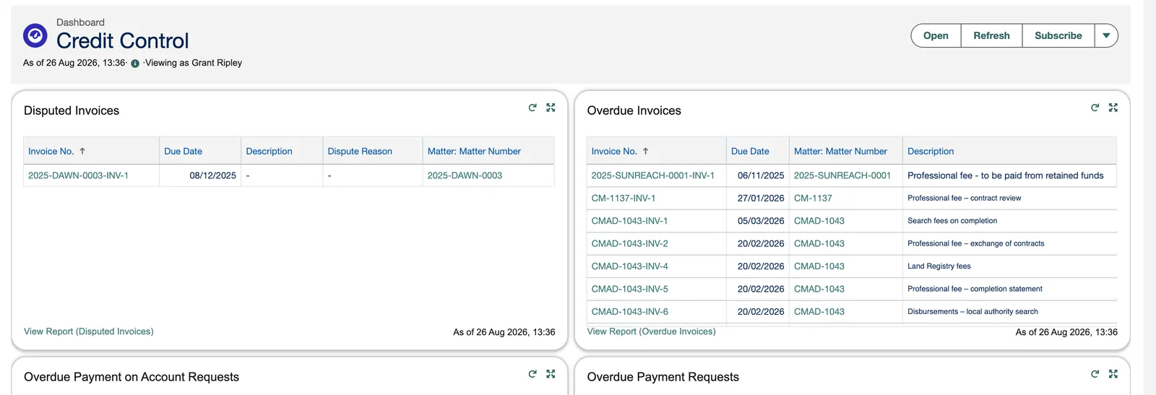Select 'Land Registry fees' description
This screenshot has width=1156, height=395.
pos(939,266)
